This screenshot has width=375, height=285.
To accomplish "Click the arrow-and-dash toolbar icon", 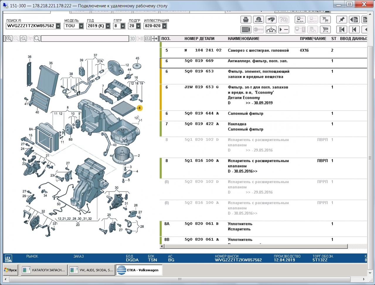I will [x=284, y=30].
